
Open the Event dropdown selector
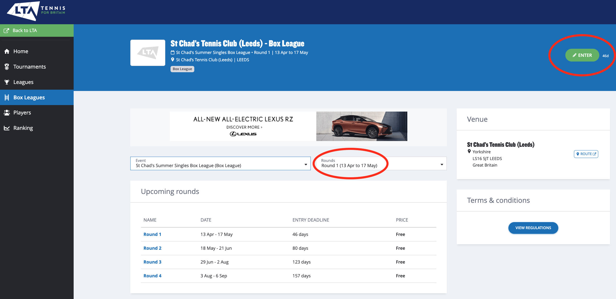pyautogui.click(x=220, y=163)
